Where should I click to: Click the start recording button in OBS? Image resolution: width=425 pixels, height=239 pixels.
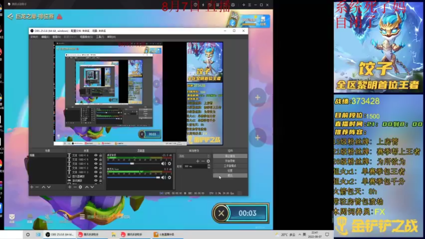tap(230, 161)
